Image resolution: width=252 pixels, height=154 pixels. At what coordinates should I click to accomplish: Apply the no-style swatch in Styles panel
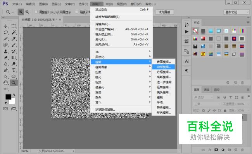195,31
